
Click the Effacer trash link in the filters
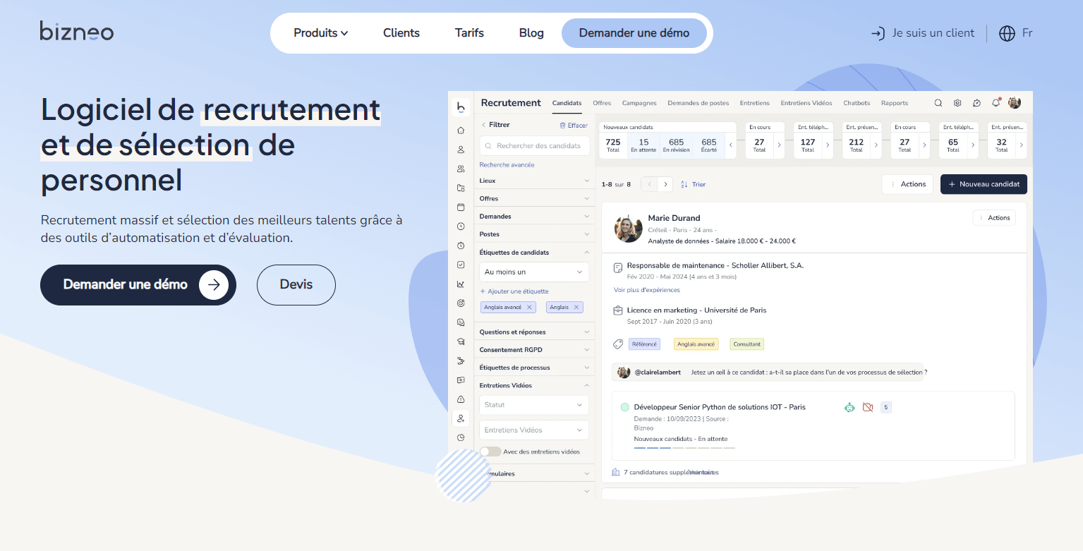(574, 126)
